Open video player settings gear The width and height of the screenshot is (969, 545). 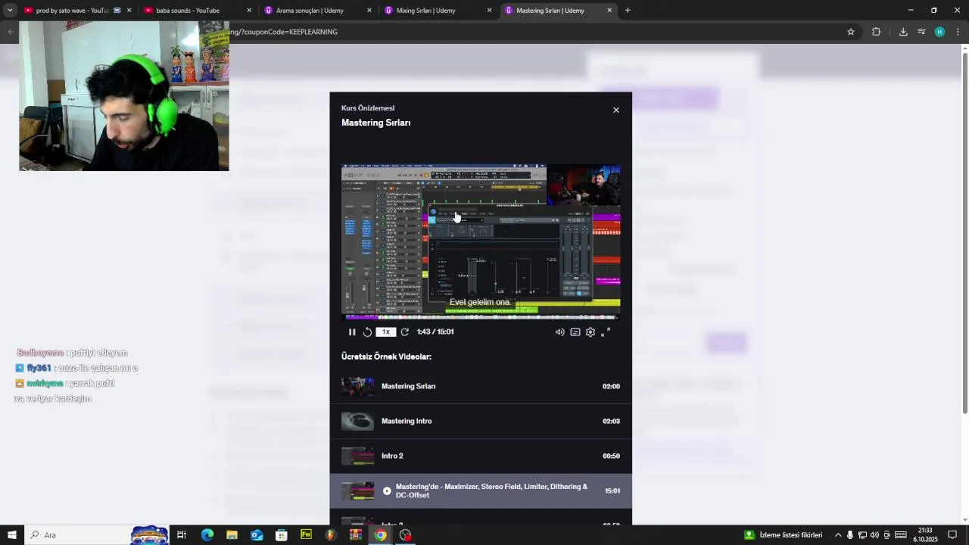(590, 332)
